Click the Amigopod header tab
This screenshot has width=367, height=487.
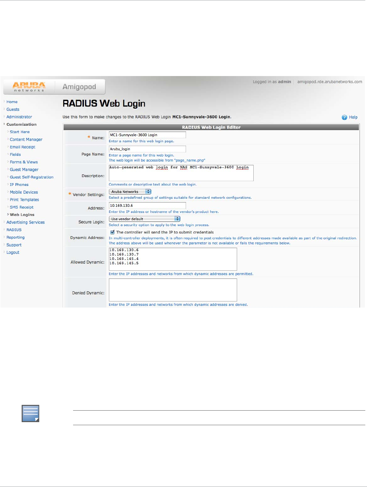(x=79, y=87)
